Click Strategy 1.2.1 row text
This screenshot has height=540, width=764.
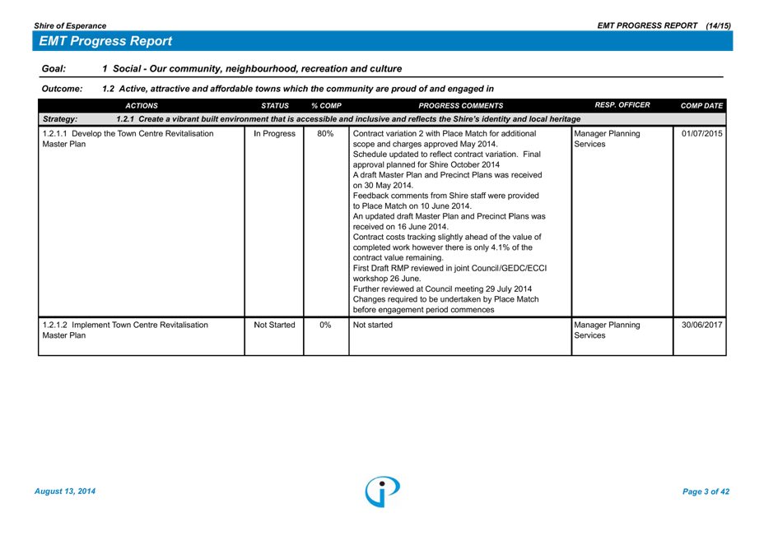click(348, 119)
